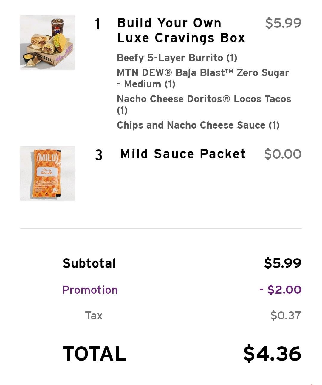
Task: Open the purple Promotion label
Action: 90,290
